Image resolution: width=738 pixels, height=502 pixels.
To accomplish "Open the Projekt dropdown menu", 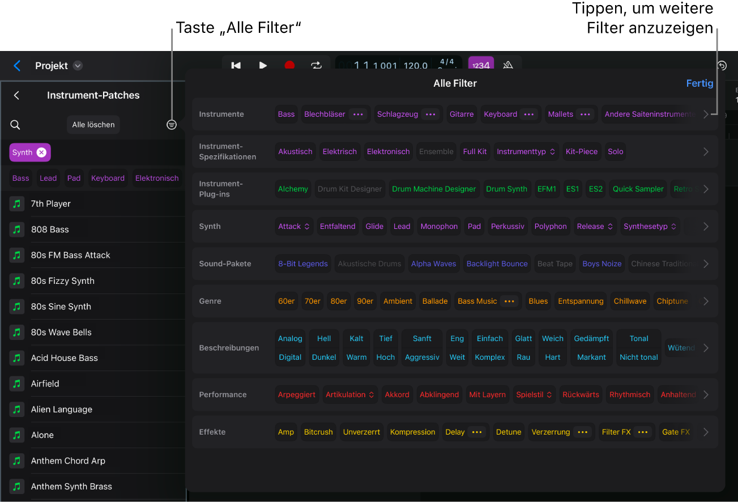I will pos(78,66).
